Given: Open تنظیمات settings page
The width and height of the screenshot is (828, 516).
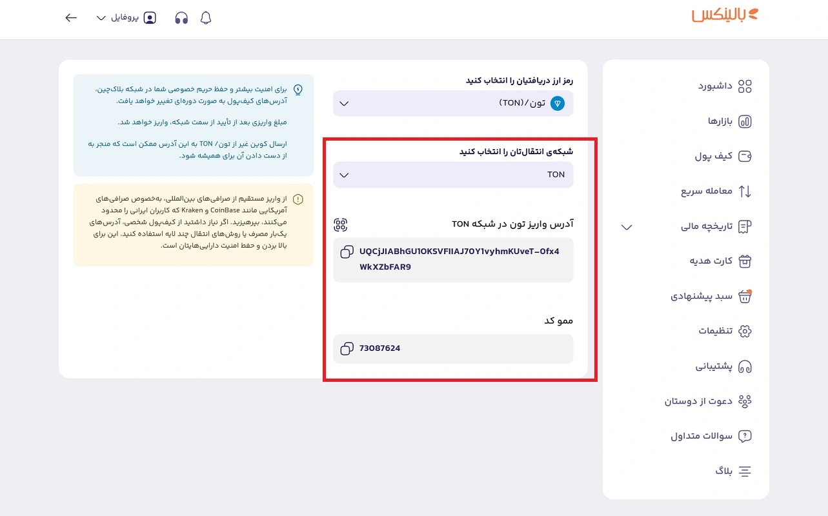Looking at the screenshot, I should tap(725, 331).
